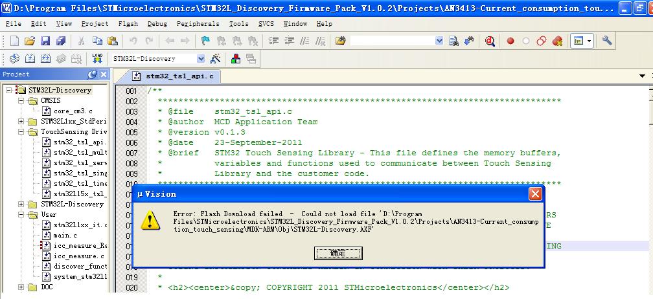Kill all breakpoints icon

point(557,41)
